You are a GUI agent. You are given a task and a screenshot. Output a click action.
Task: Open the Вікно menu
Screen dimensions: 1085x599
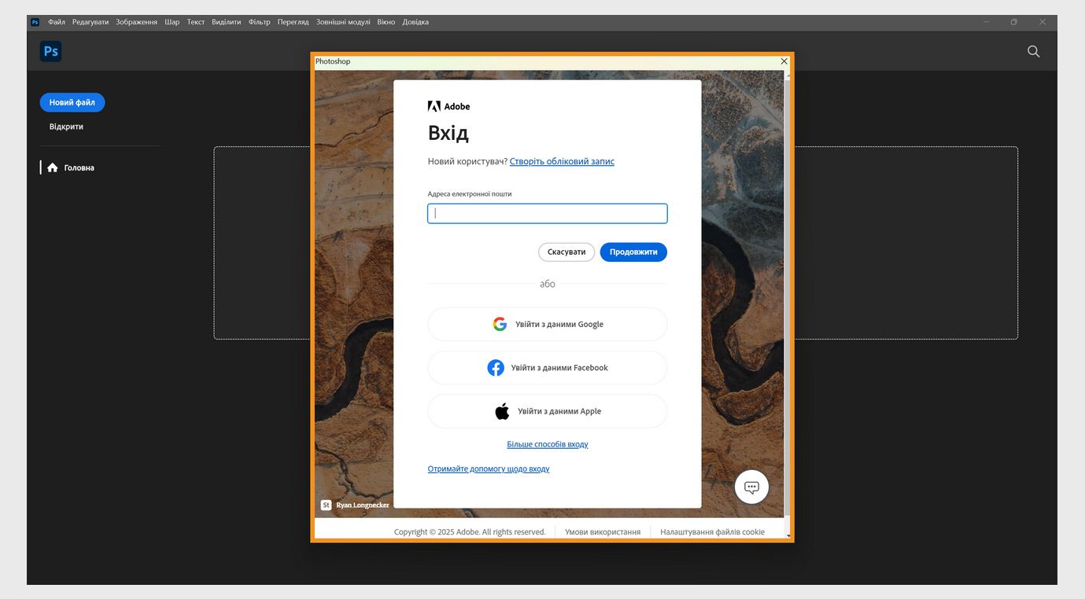click(x=386, y=22)
